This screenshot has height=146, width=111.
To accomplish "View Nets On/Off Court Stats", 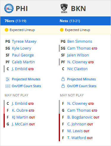I will coord(82,86).
